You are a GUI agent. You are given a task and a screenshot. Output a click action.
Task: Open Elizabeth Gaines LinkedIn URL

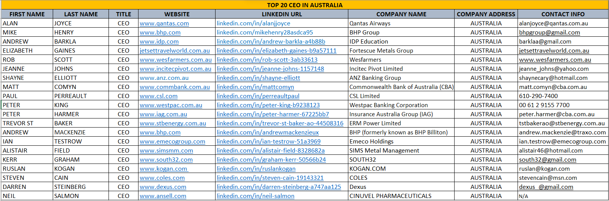pyautogui.click(x=277, y=51)
